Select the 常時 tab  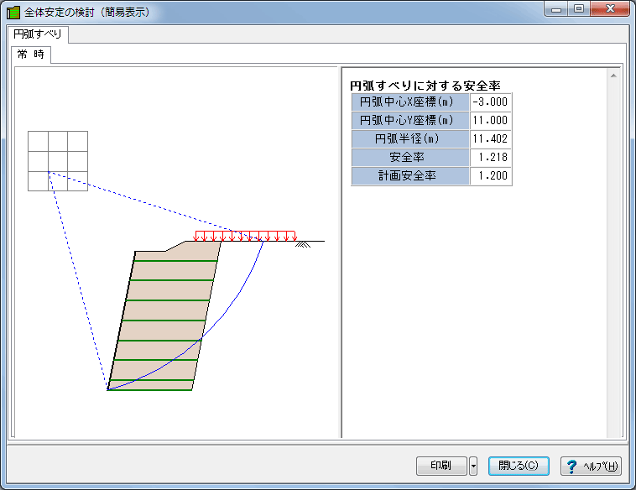31,55
